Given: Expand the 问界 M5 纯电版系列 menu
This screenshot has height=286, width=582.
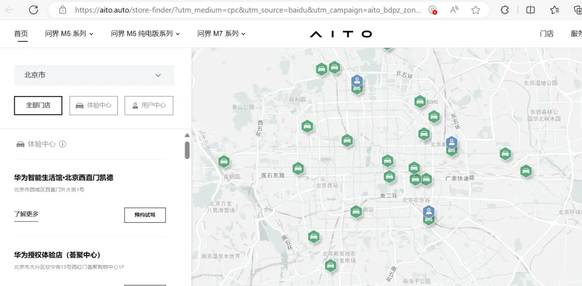Looking at the screenshot, I should click(x=145, y=34).
